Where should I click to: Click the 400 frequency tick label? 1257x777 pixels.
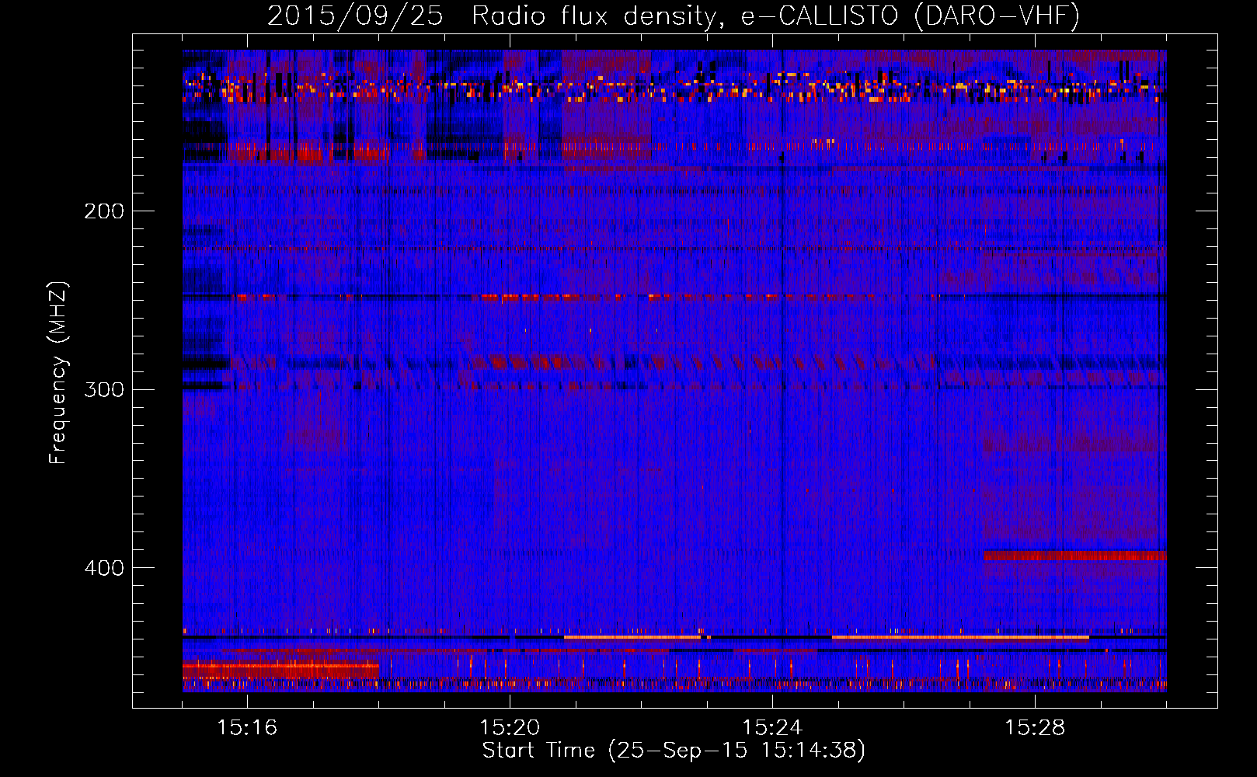pyautogui.click(x=104, y=568)
